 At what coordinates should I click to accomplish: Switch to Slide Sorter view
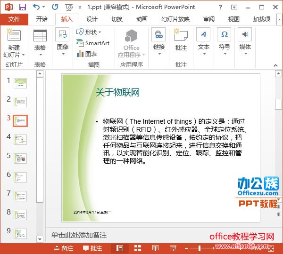pos(138,248)
